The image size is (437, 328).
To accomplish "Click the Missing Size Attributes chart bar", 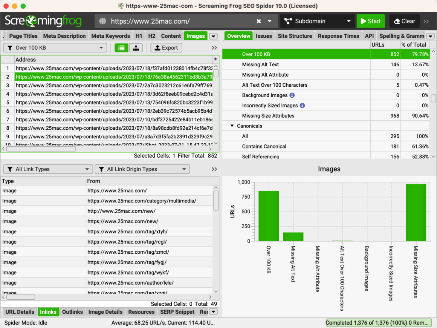I will click(416, 213).
